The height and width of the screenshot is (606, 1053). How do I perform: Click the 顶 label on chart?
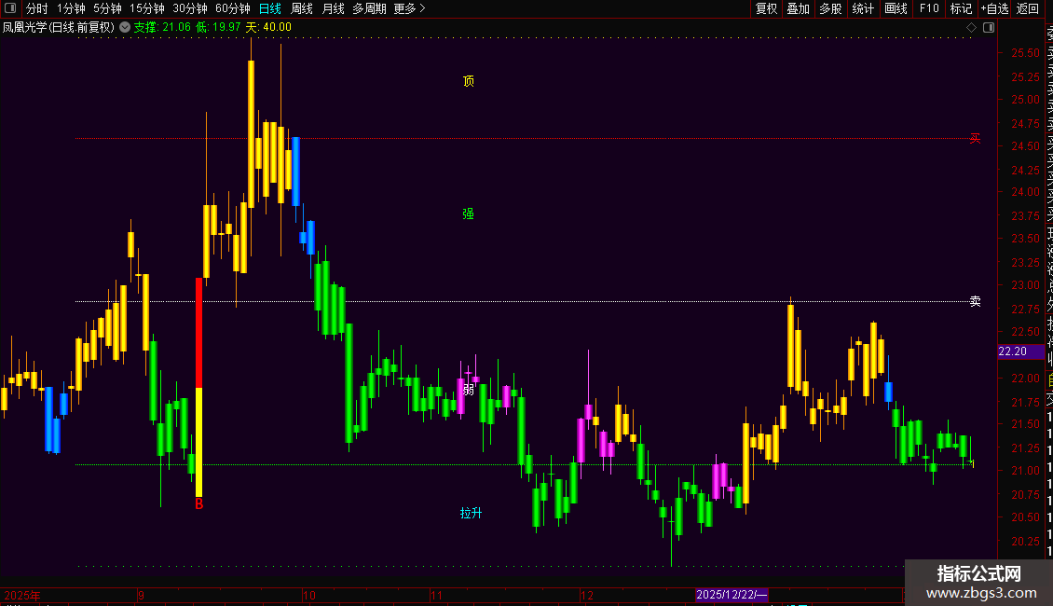(469, 81)
